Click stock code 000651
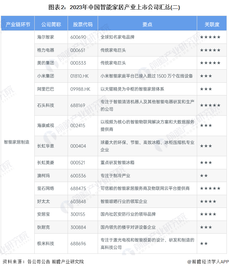Screen dimensions: 229x269 tap(78, 50)
